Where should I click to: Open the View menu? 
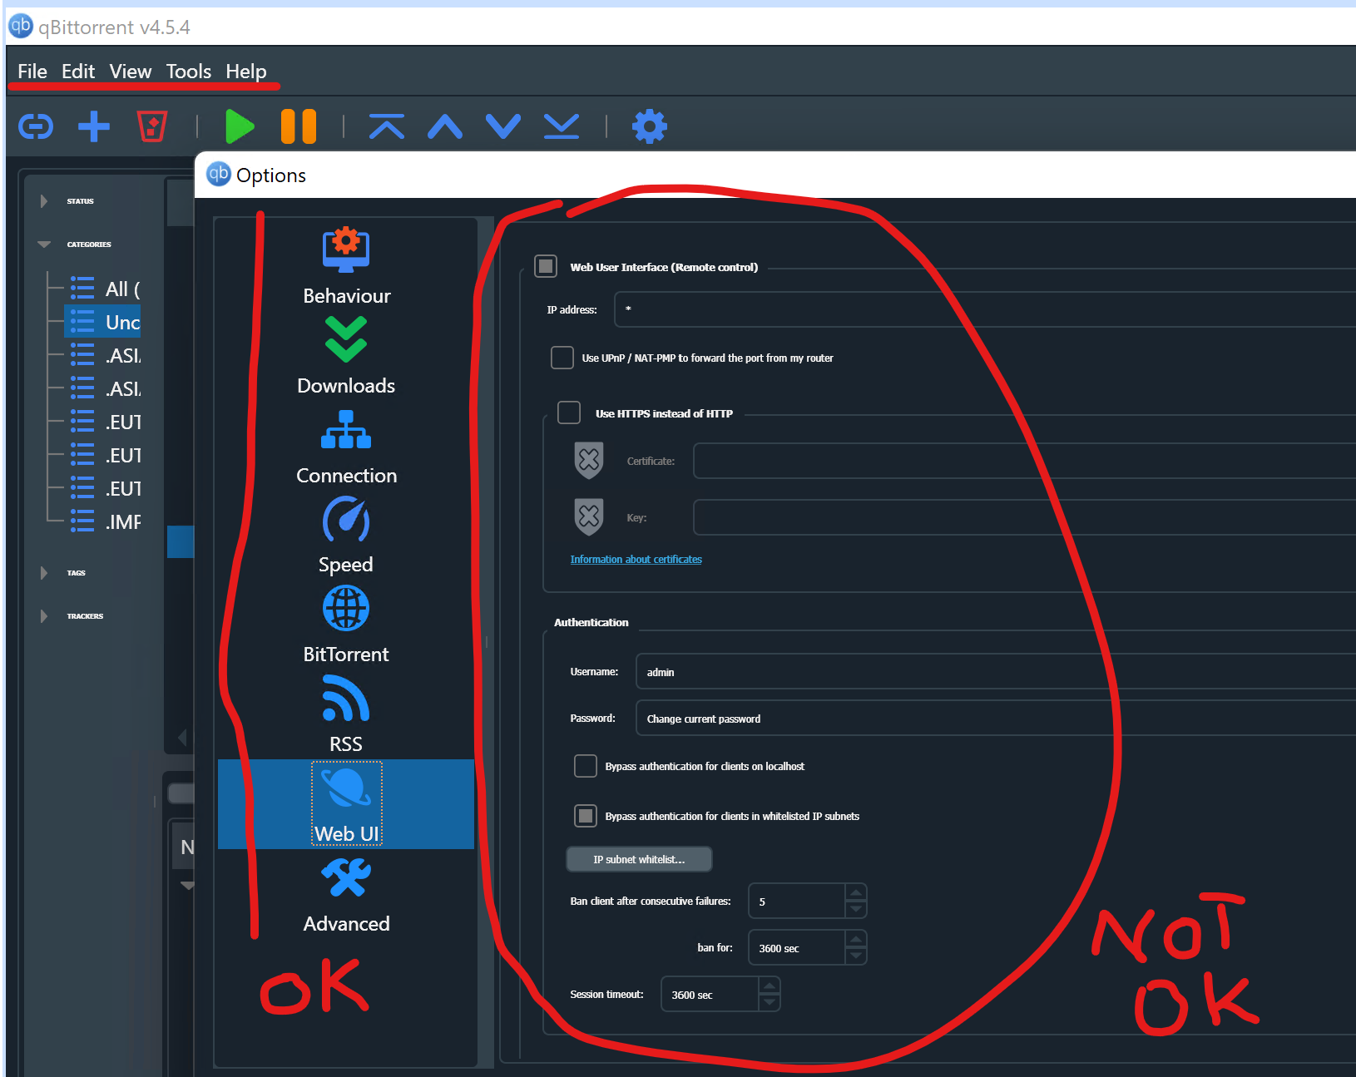pos(131,72)
